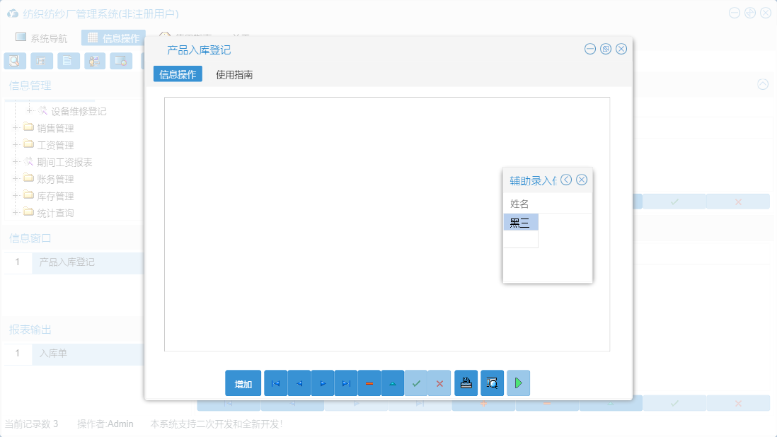Click faded first-record icon in main bottom bar
Screen dimensions: 777x437
click(229, 403)
